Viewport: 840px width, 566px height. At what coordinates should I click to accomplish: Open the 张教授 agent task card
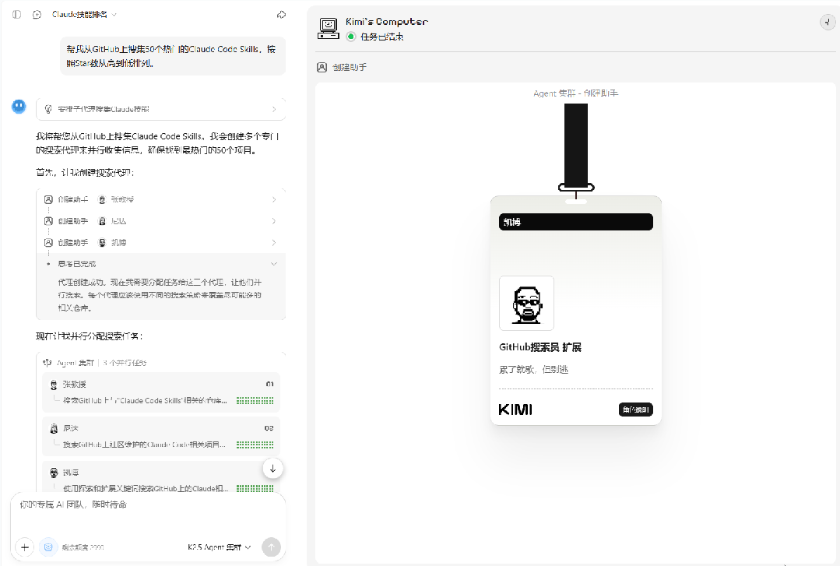click(x=160, y=392)
